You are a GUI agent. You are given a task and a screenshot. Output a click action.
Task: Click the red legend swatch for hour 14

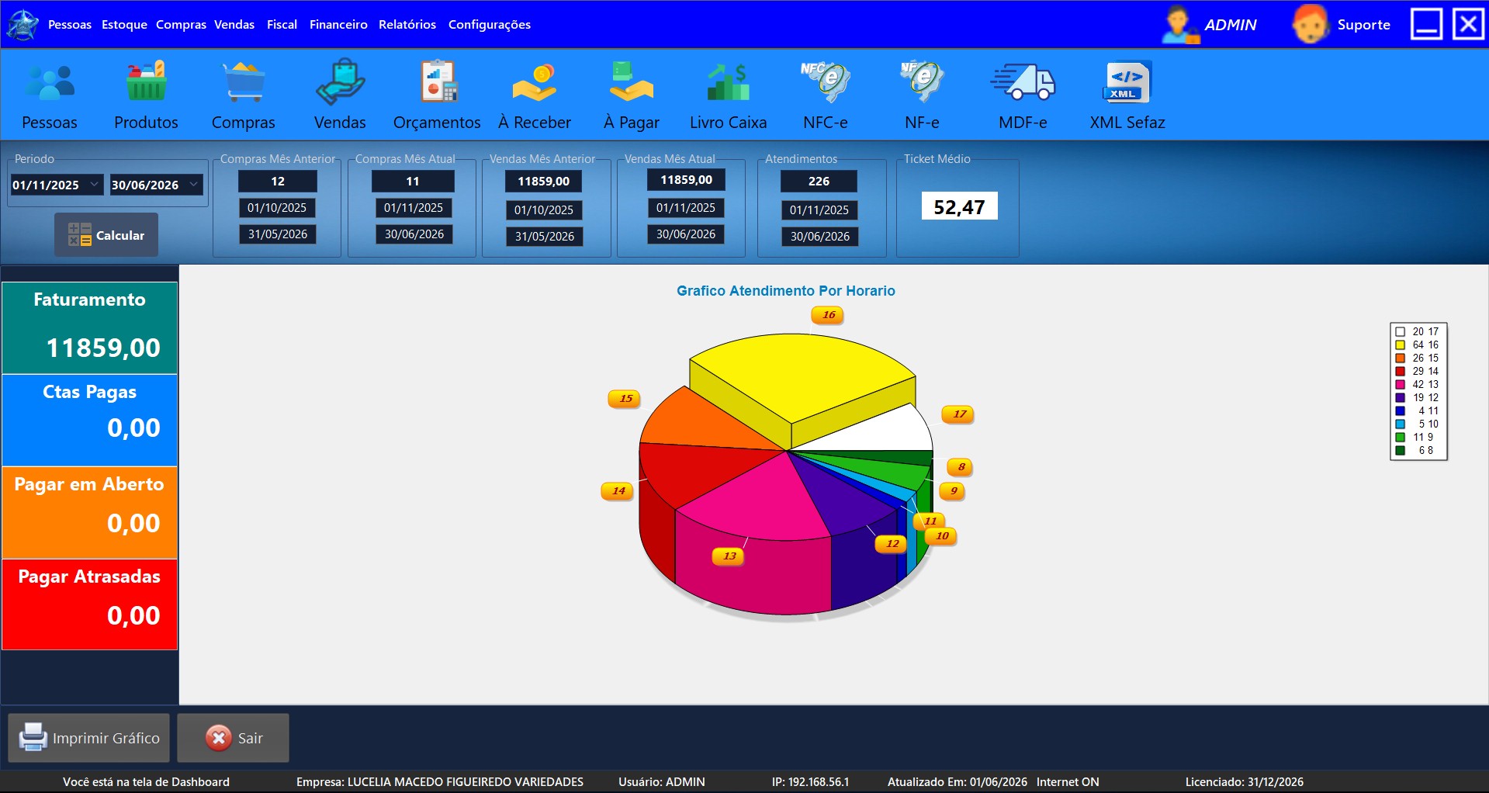pos(1400,371)
